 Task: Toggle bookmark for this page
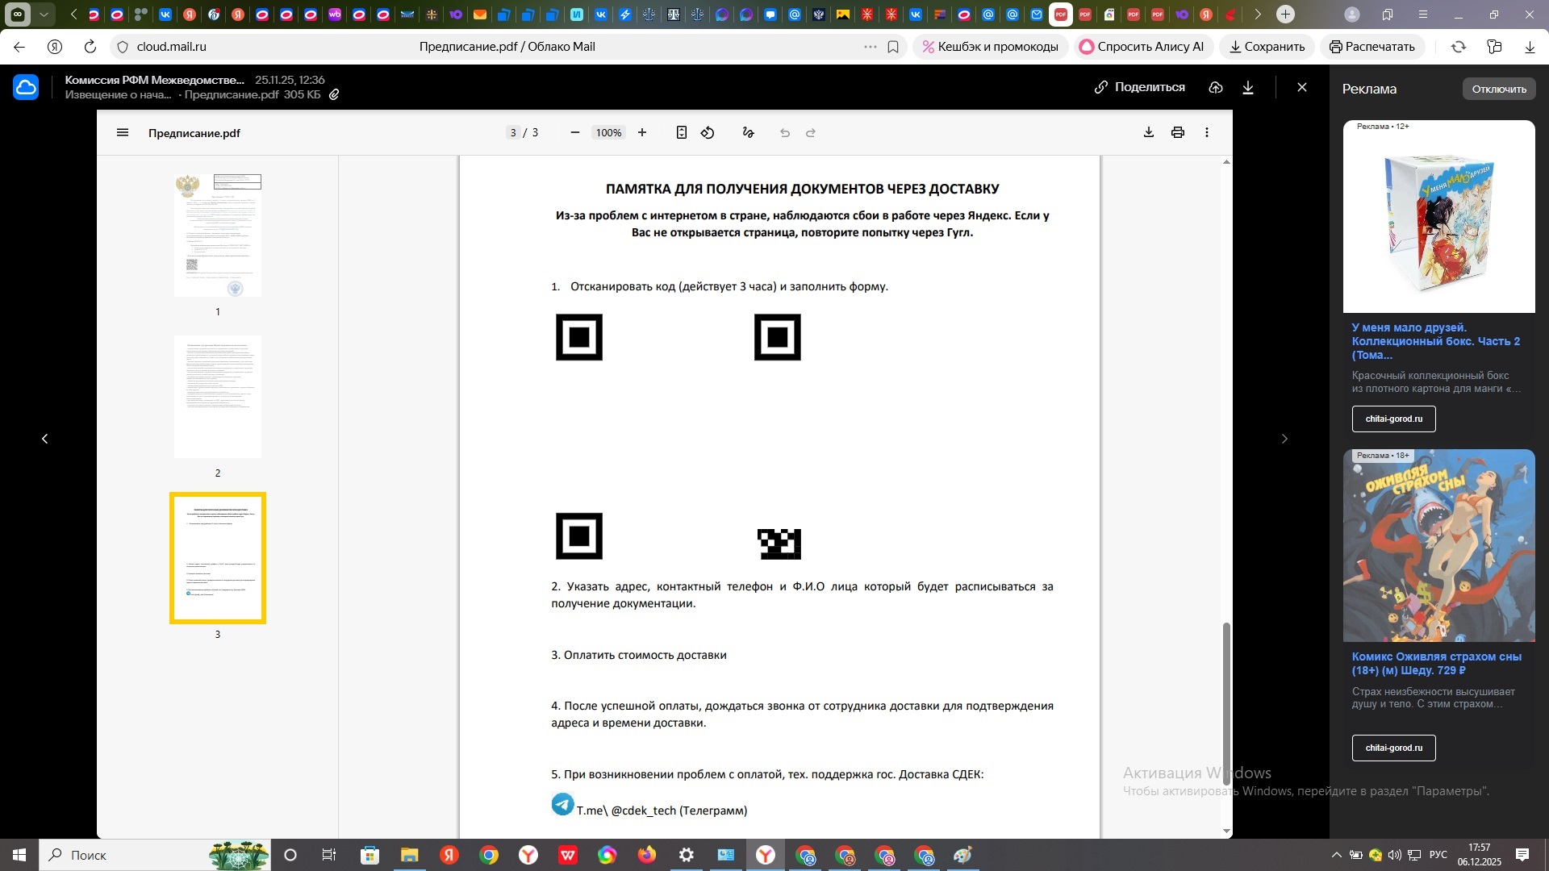(893, 47)
